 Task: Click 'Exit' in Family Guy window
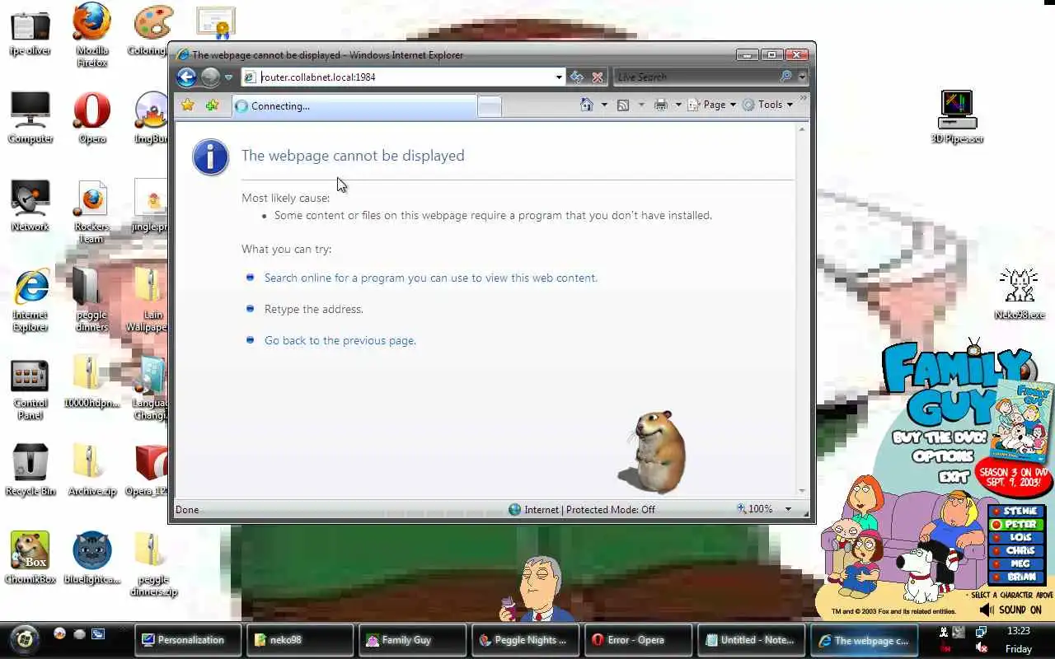(954, 476)
